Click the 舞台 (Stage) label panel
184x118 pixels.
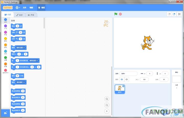[177, 72]
